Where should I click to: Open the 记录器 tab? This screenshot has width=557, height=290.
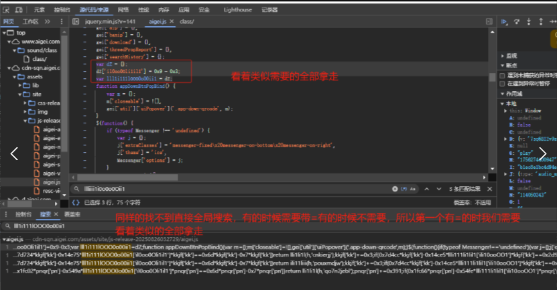tap(269, 10)
